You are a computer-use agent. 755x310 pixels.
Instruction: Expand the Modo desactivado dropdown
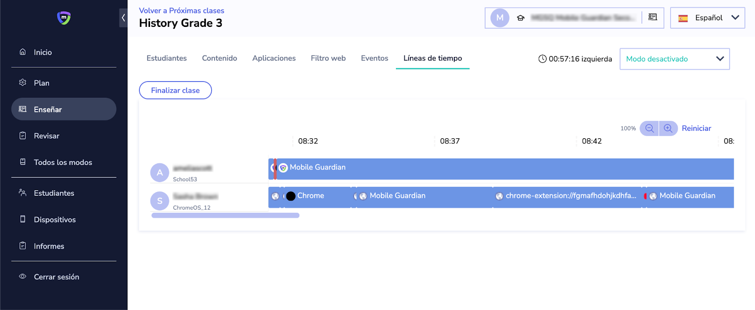click(674, 59)
